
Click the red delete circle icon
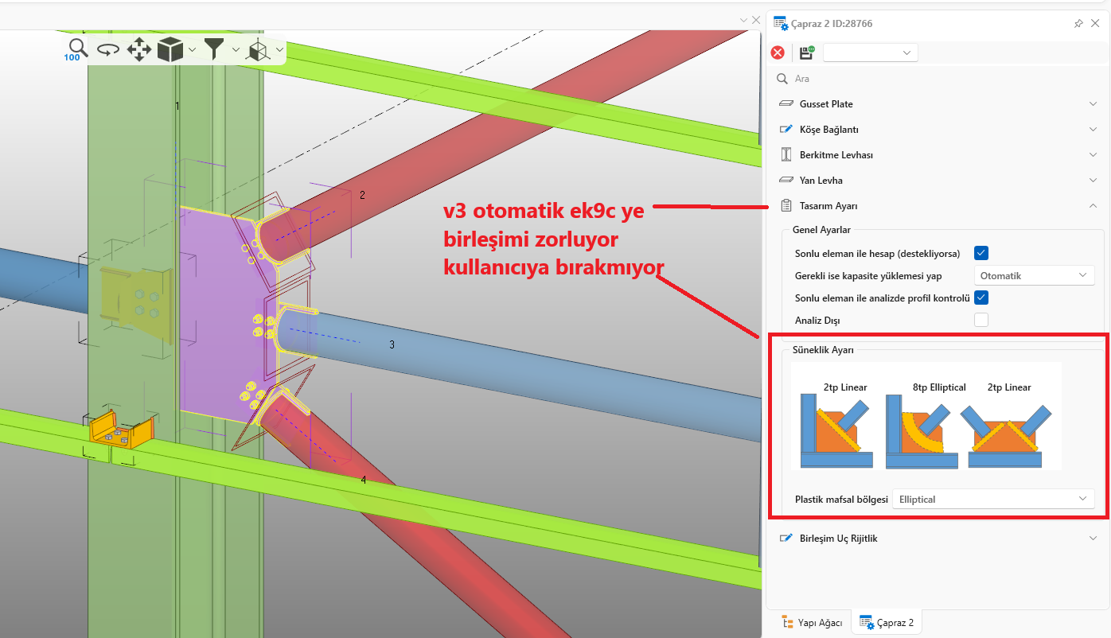point(778,53)
